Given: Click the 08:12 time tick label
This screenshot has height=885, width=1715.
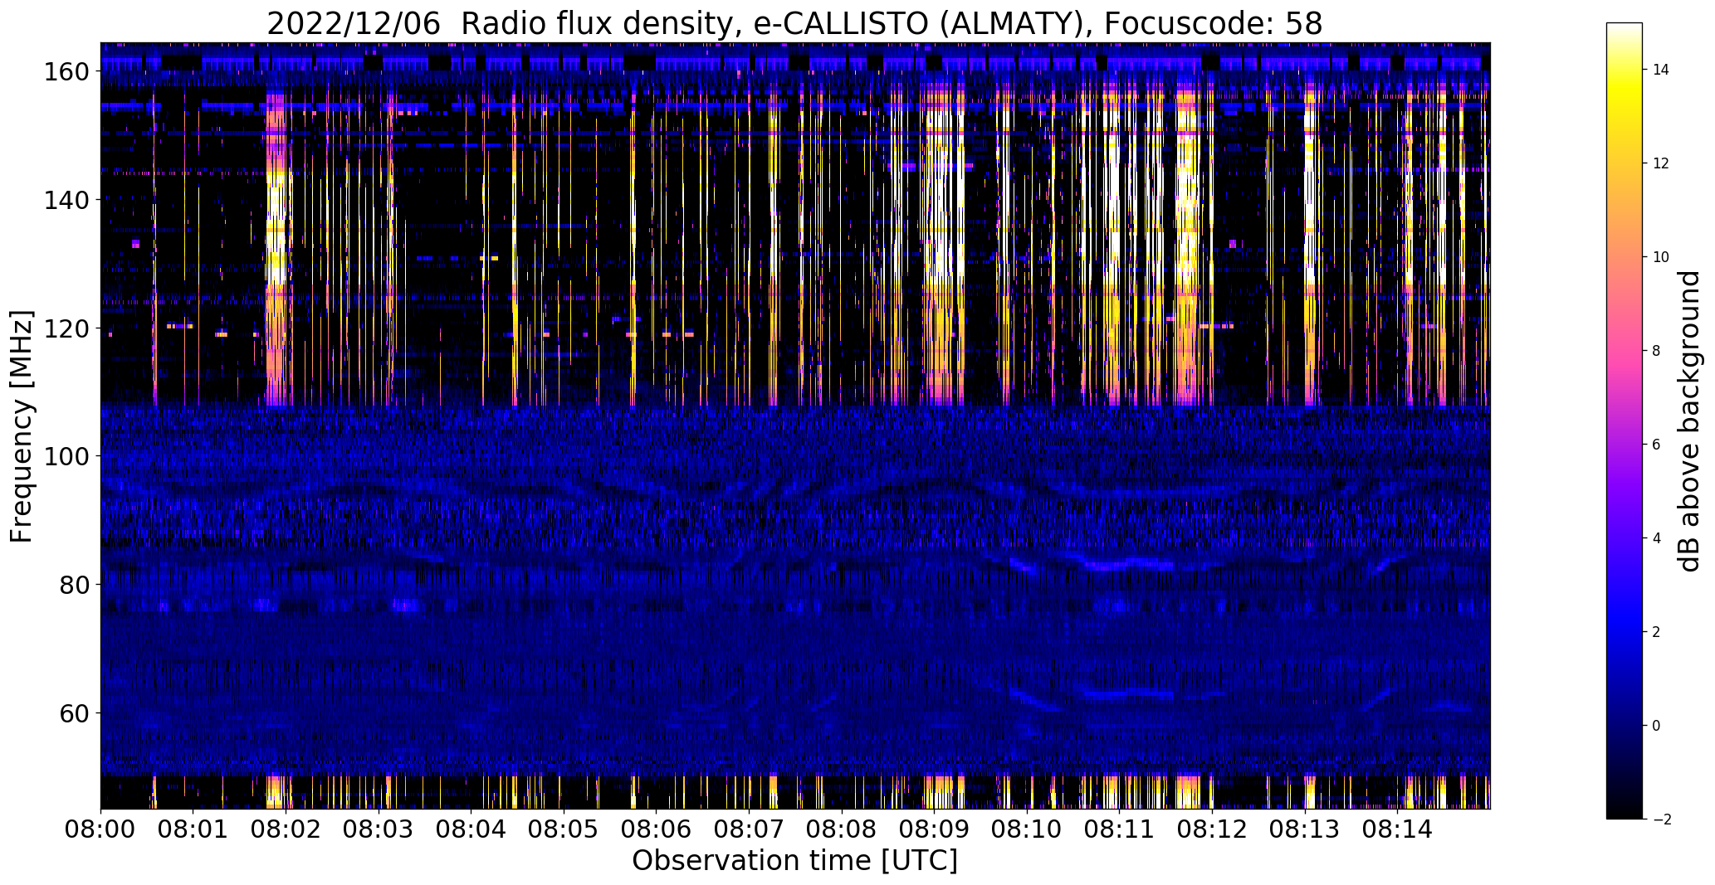Looking at the screenshot, I should click(1212, 829).
